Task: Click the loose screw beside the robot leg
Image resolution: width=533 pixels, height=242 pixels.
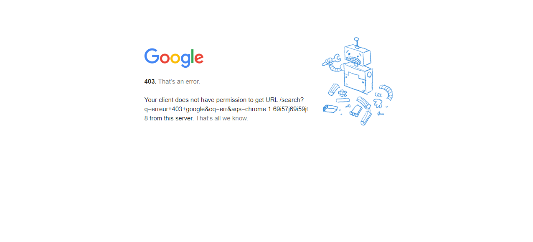Action: click(x=381, y=113)
